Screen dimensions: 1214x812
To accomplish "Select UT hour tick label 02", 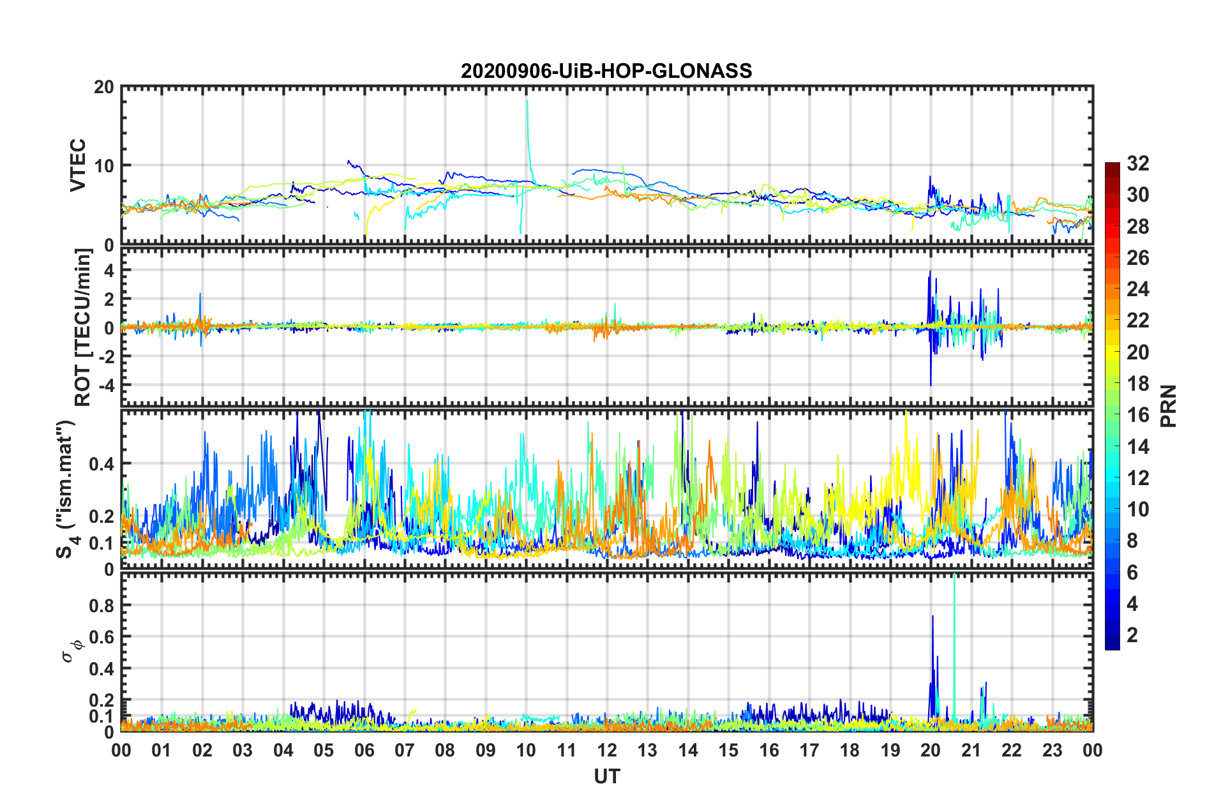I will point(202,750).
